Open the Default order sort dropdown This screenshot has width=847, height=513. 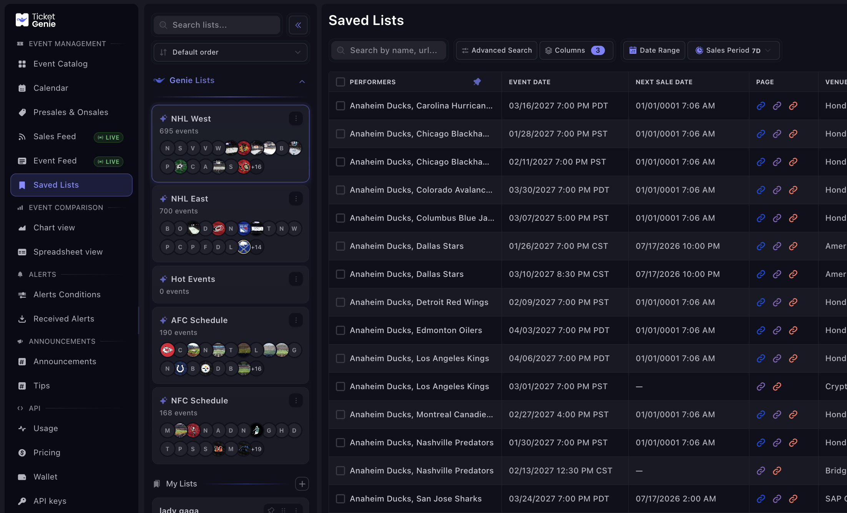click(x=231, y=52)
